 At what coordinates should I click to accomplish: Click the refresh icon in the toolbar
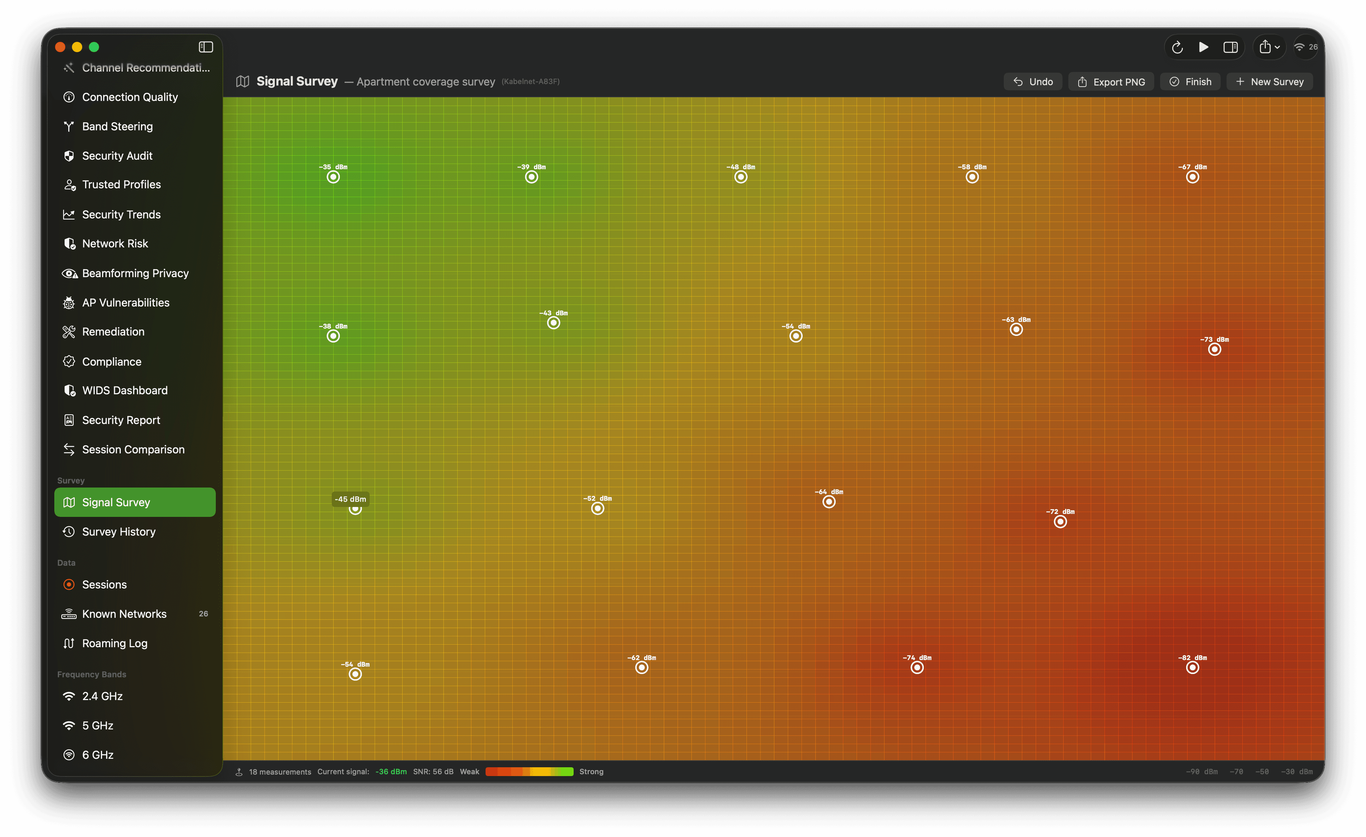[1177, 48]
